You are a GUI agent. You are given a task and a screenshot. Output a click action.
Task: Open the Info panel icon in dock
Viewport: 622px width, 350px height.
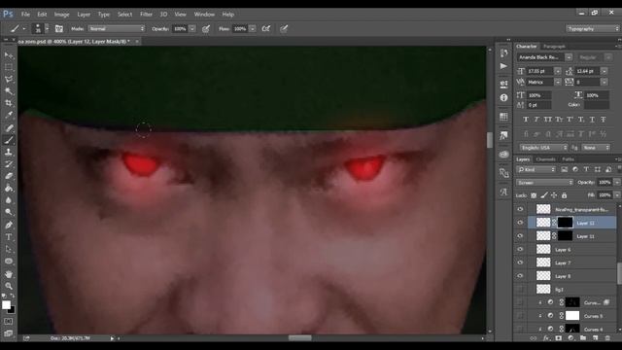point(503,97)
